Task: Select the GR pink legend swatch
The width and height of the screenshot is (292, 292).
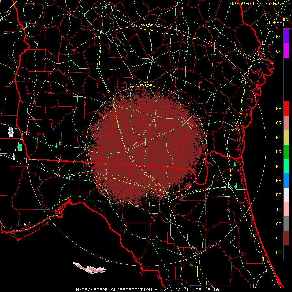Action: pyautogui.click(x=286, y=123)
